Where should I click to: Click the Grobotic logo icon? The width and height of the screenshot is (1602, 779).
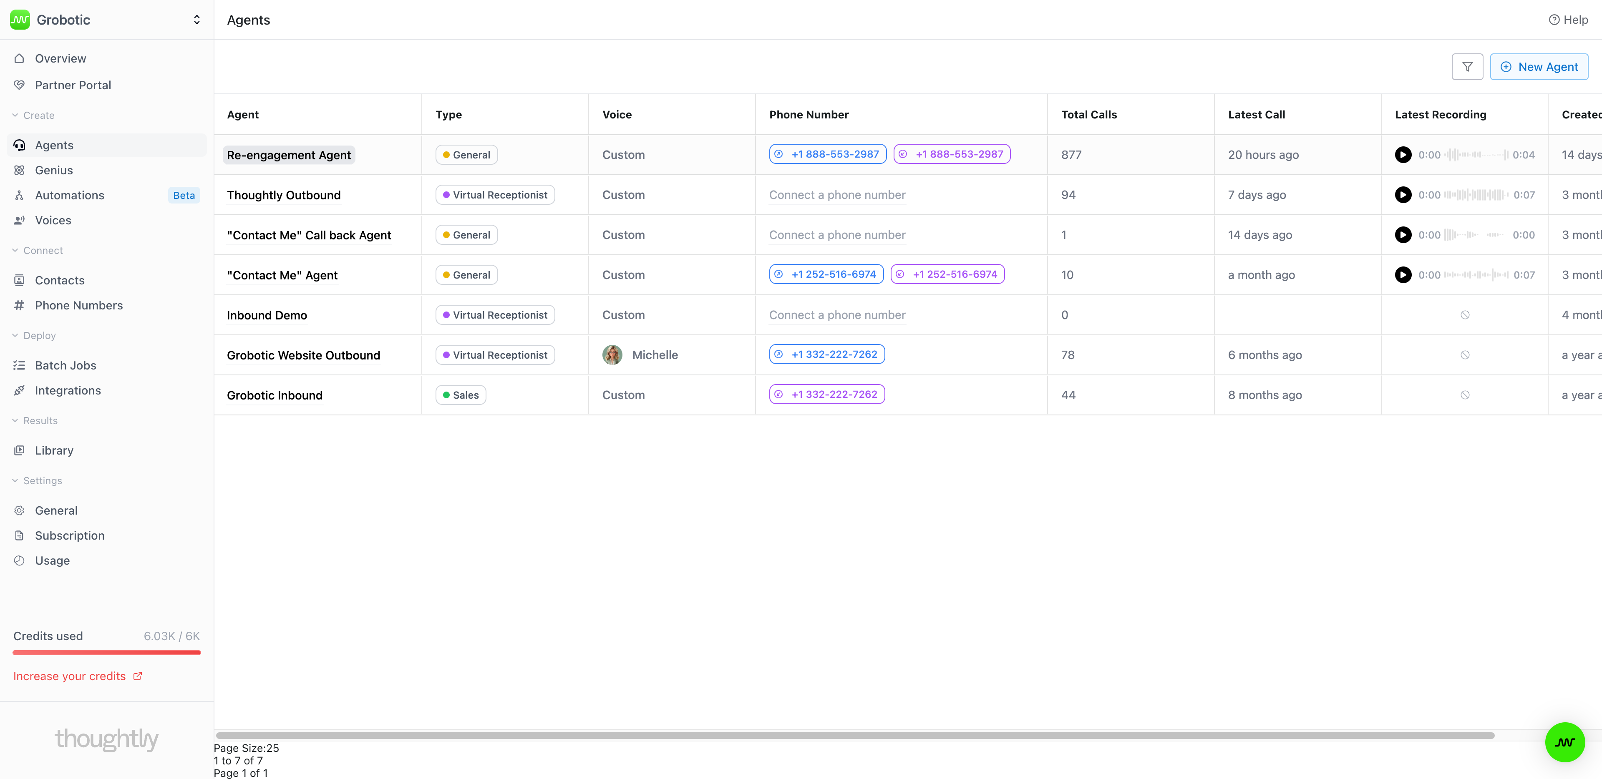pos(20,20)
